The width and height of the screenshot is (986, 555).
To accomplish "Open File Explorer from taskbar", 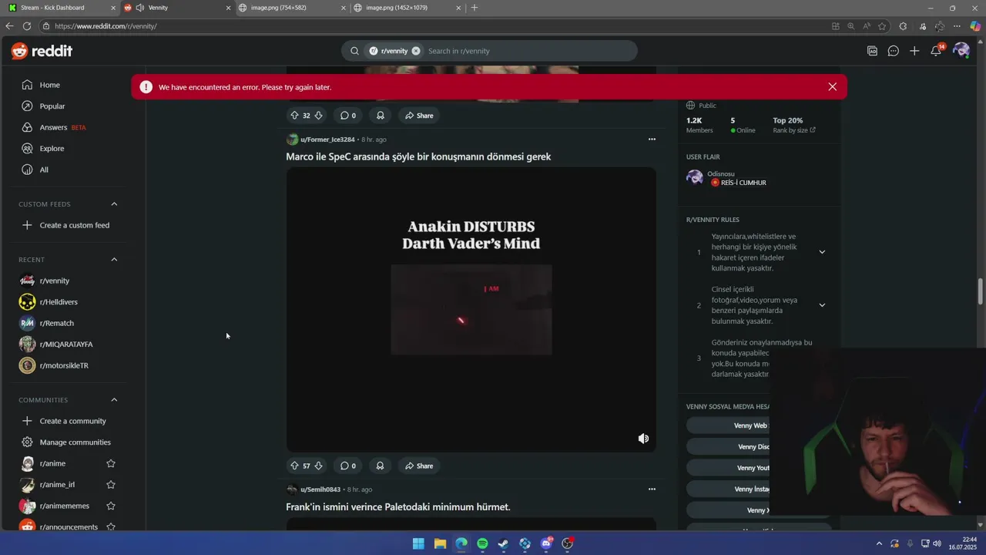I will [440, 543].
